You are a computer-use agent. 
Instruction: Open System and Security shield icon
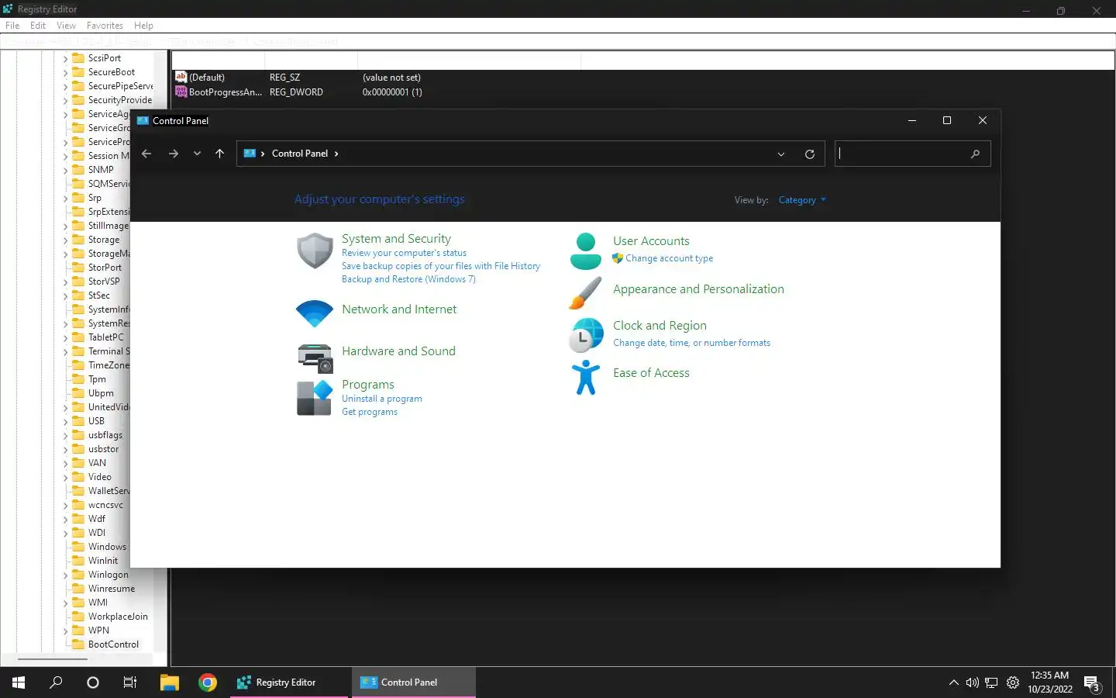[315, 251]
